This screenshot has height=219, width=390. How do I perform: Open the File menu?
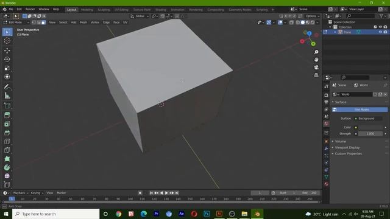pyautogui.click(x=11, y=9)
